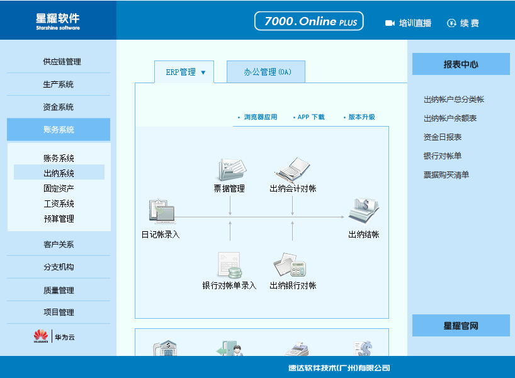Open 出纳帐户总分类帐 report
Image resolution: width=515 pixels, height=378 pixels.
454,100
